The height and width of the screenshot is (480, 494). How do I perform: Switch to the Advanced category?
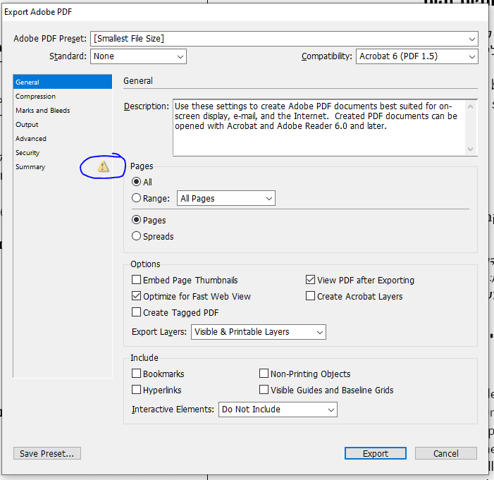click(x=63, y=139)
